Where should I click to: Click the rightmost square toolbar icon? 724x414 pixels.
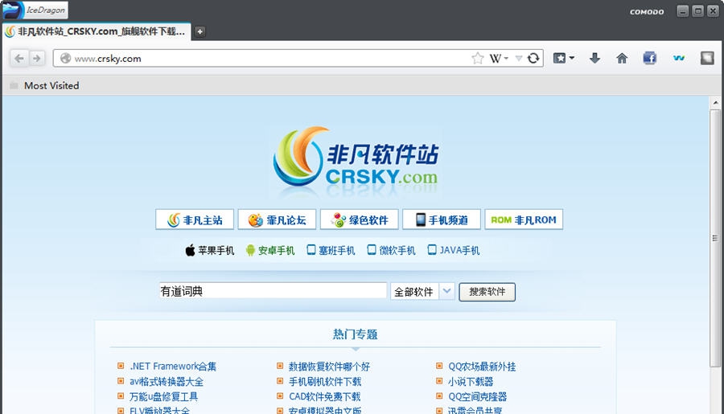[x=707, y=58]
